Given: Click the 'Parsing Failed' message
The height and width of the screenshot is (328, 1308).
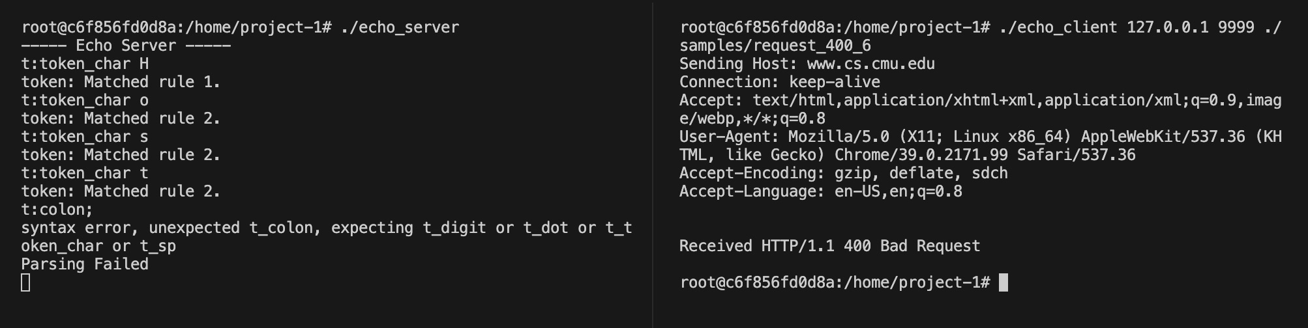Looking at the screenshot, I should pyautogui.click(x=85, y=264).
